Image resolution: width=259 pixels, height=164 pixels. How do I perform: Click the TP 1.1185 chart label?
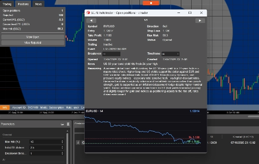193,142
